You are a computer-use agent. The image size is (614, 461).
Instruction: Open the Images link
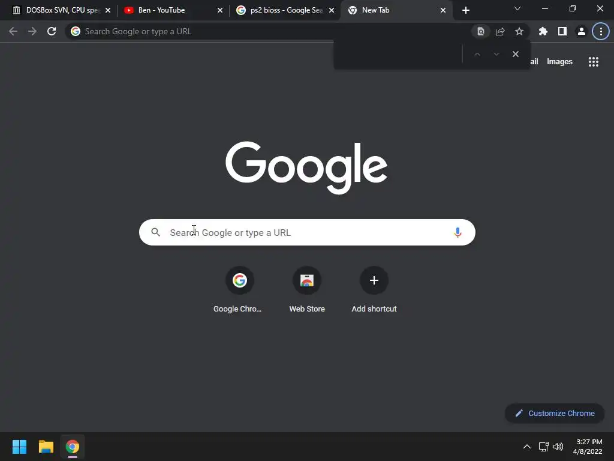pyautogui.click(x=559, y=62)
